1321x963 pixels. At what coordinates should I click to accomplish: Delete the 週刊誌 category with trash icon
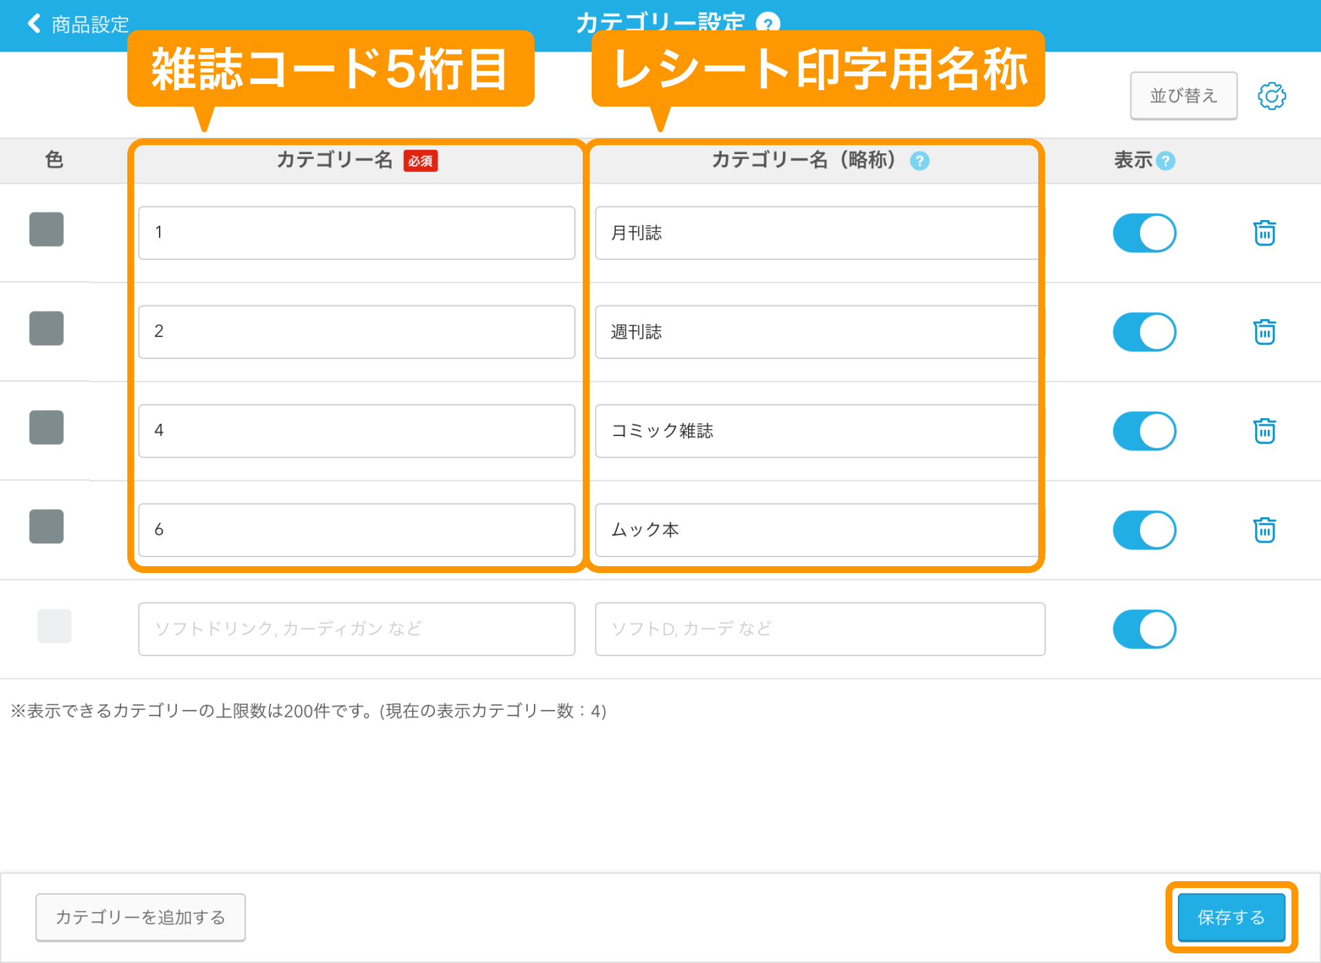pos(1265,332)
